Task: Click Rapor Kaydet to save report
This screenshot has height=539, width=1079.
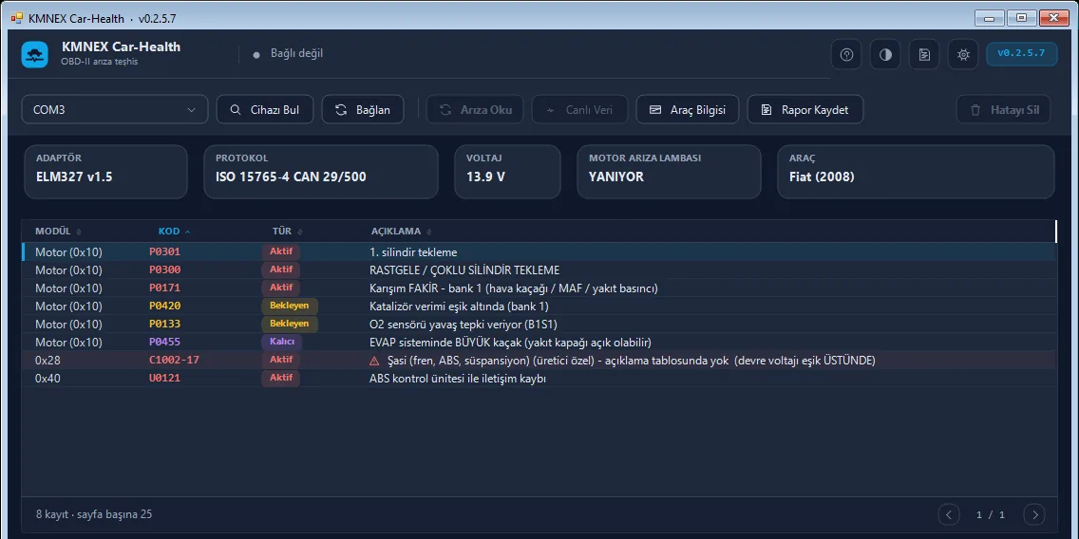Action: coord(805,109)
